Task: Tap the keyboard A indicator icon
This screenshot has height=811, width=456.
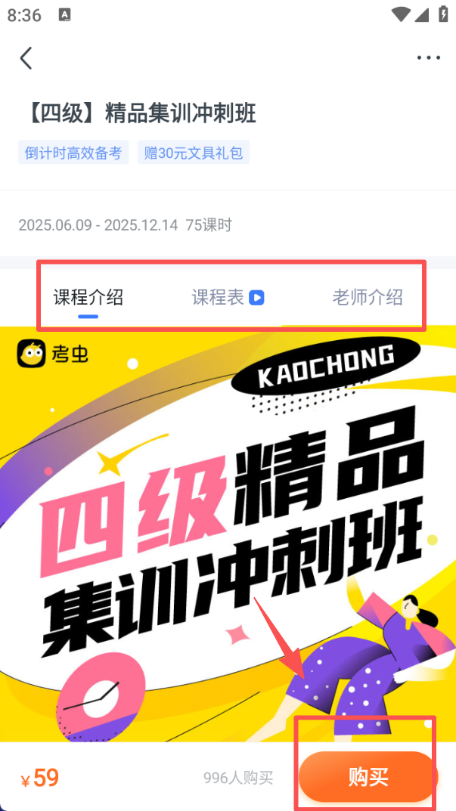Action: click(65, 15)
